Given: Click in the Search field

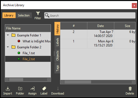Looking at the screenshot, I should click(x=90, y=15).
